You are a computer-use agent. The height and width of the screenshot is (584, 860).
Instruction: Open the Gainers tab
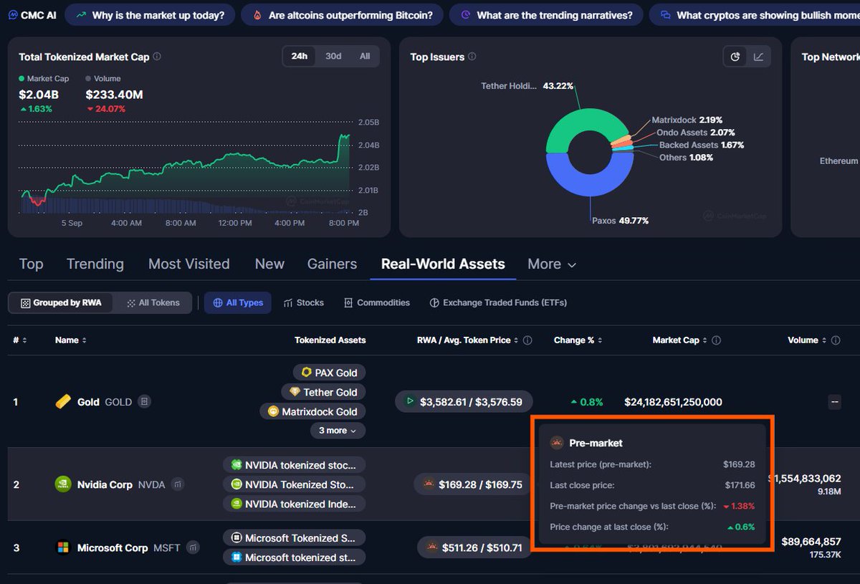(332, 264)
